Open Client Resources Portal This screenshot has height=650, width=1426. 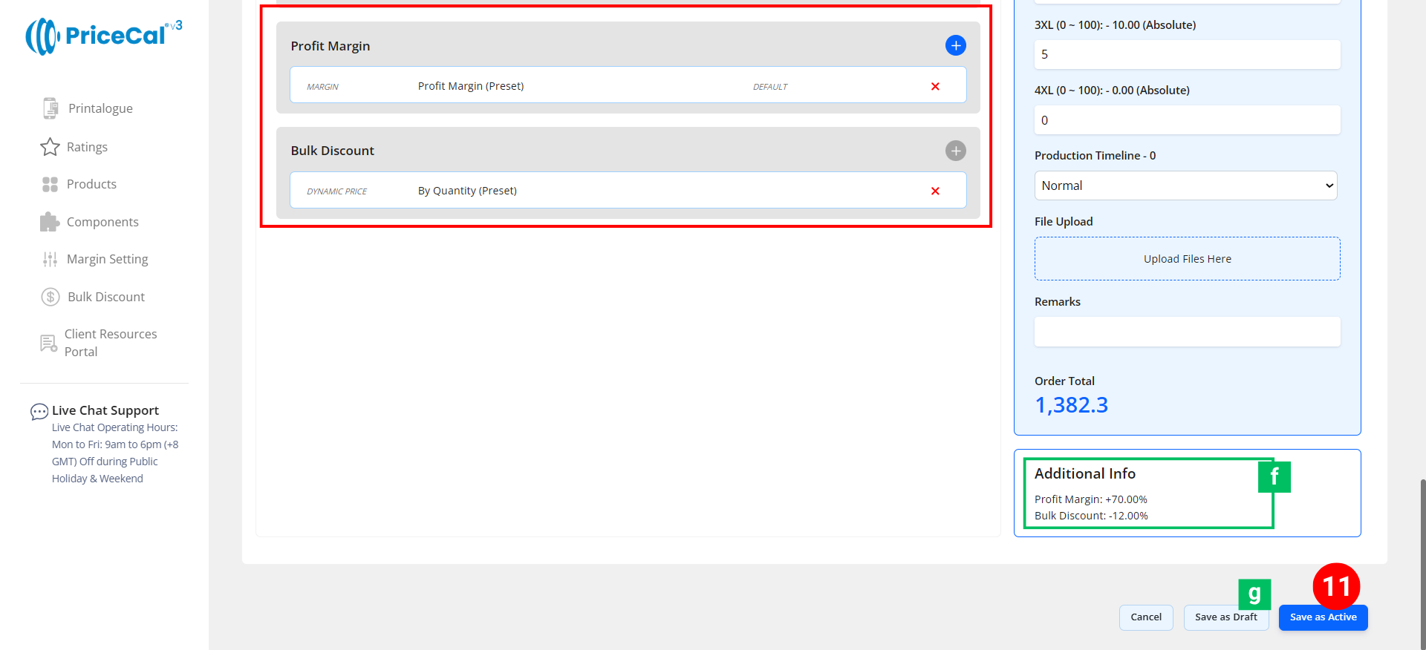point(110,343)
